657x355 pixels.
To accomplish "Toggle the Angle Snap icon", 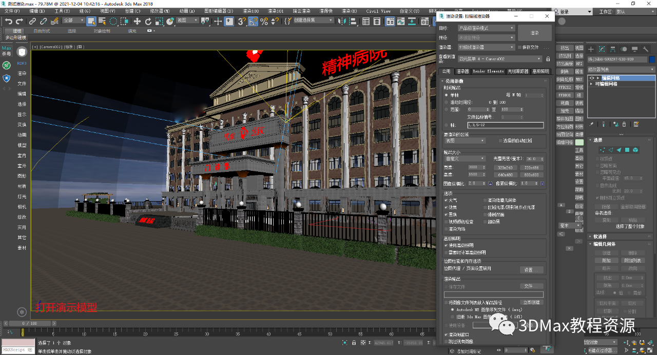I will click(x=253, y=21).
